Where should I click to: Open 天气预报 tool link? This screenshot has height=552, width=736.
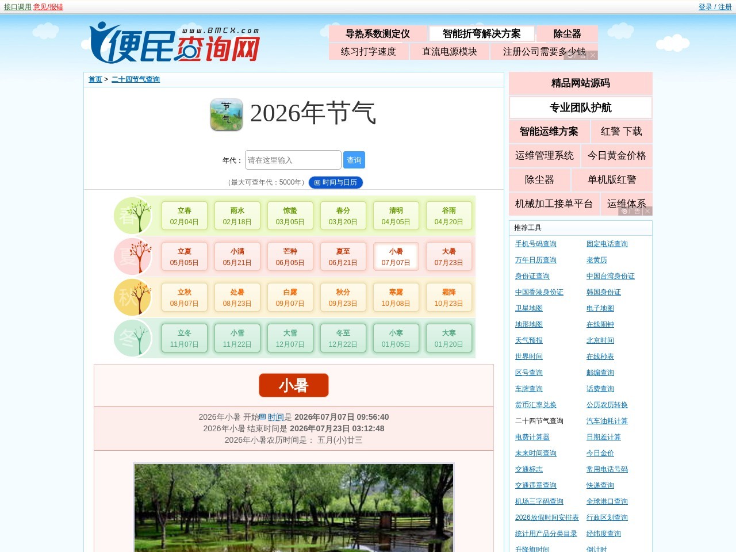click(529, 340)
